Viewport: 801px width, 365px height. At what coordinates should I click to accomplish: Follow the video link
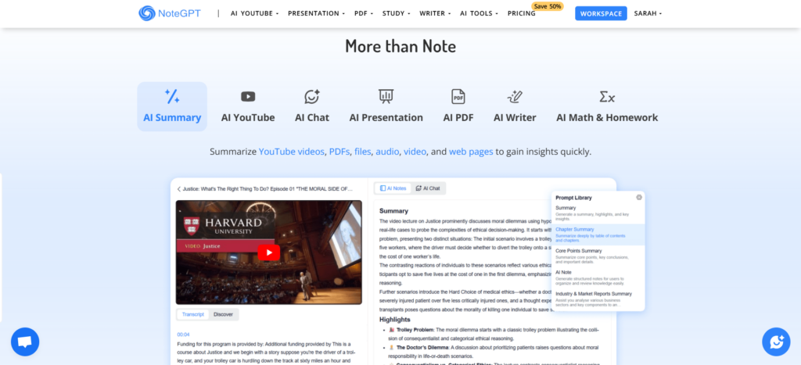pos(415,152)
